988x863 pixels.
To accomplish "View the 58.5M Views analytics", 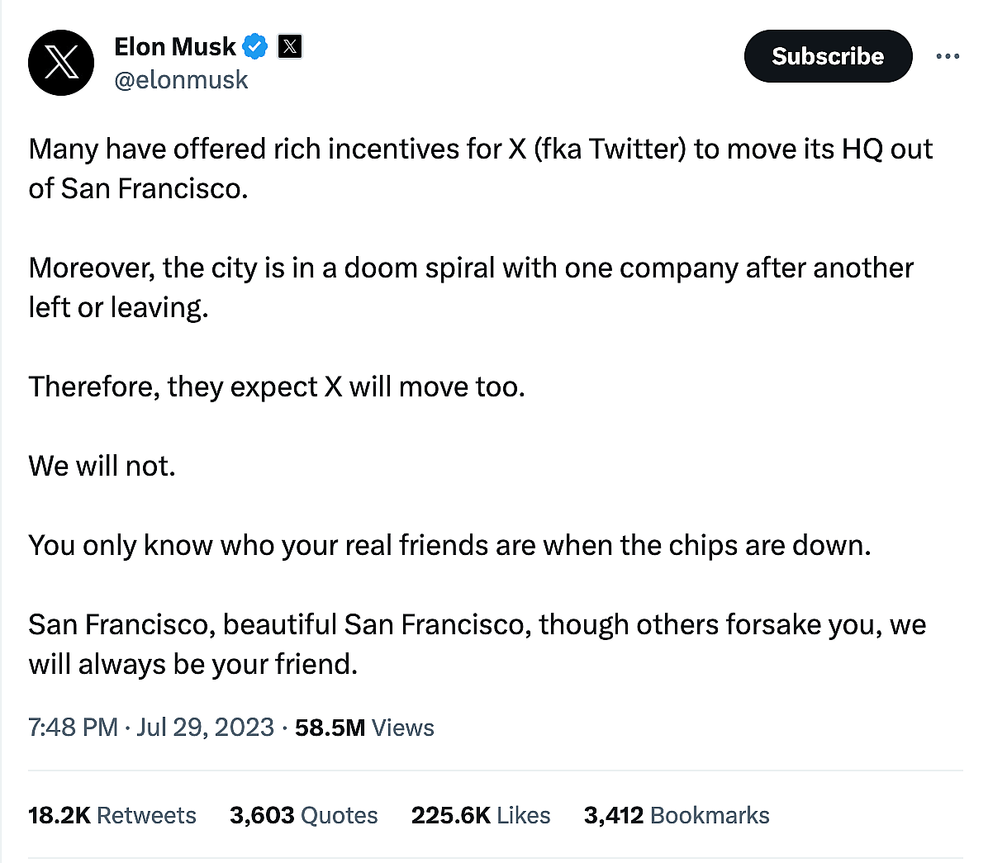I will click(x=364, y=728).
